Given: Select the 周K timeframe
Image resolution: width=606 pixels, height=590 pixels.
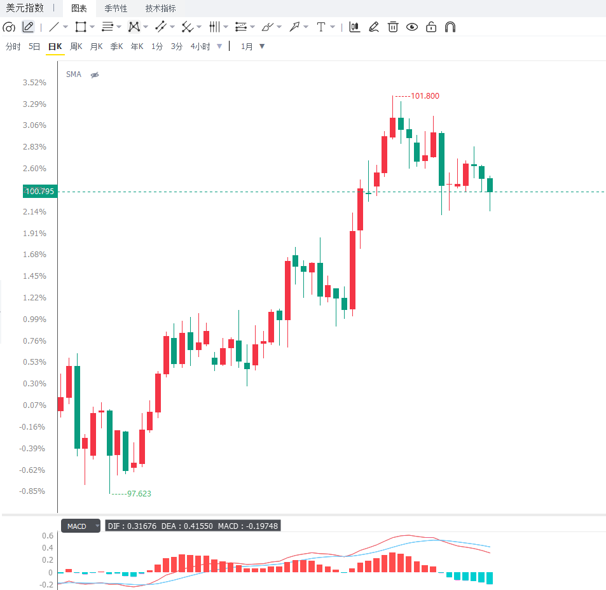Looking at the screenshot, I should (x=76, y=47).
